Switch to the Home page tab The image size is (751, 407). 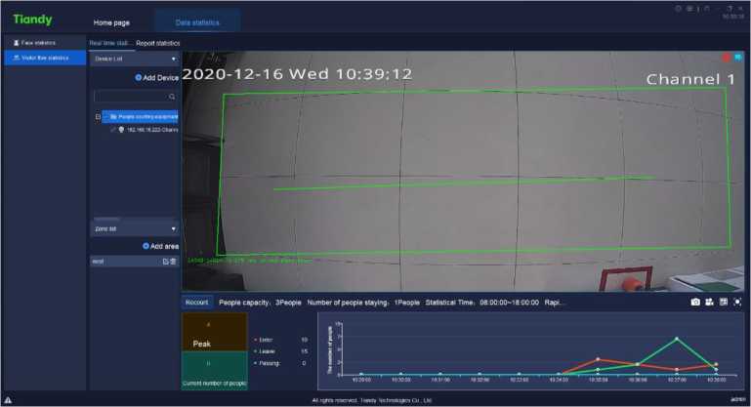[110, 20]
